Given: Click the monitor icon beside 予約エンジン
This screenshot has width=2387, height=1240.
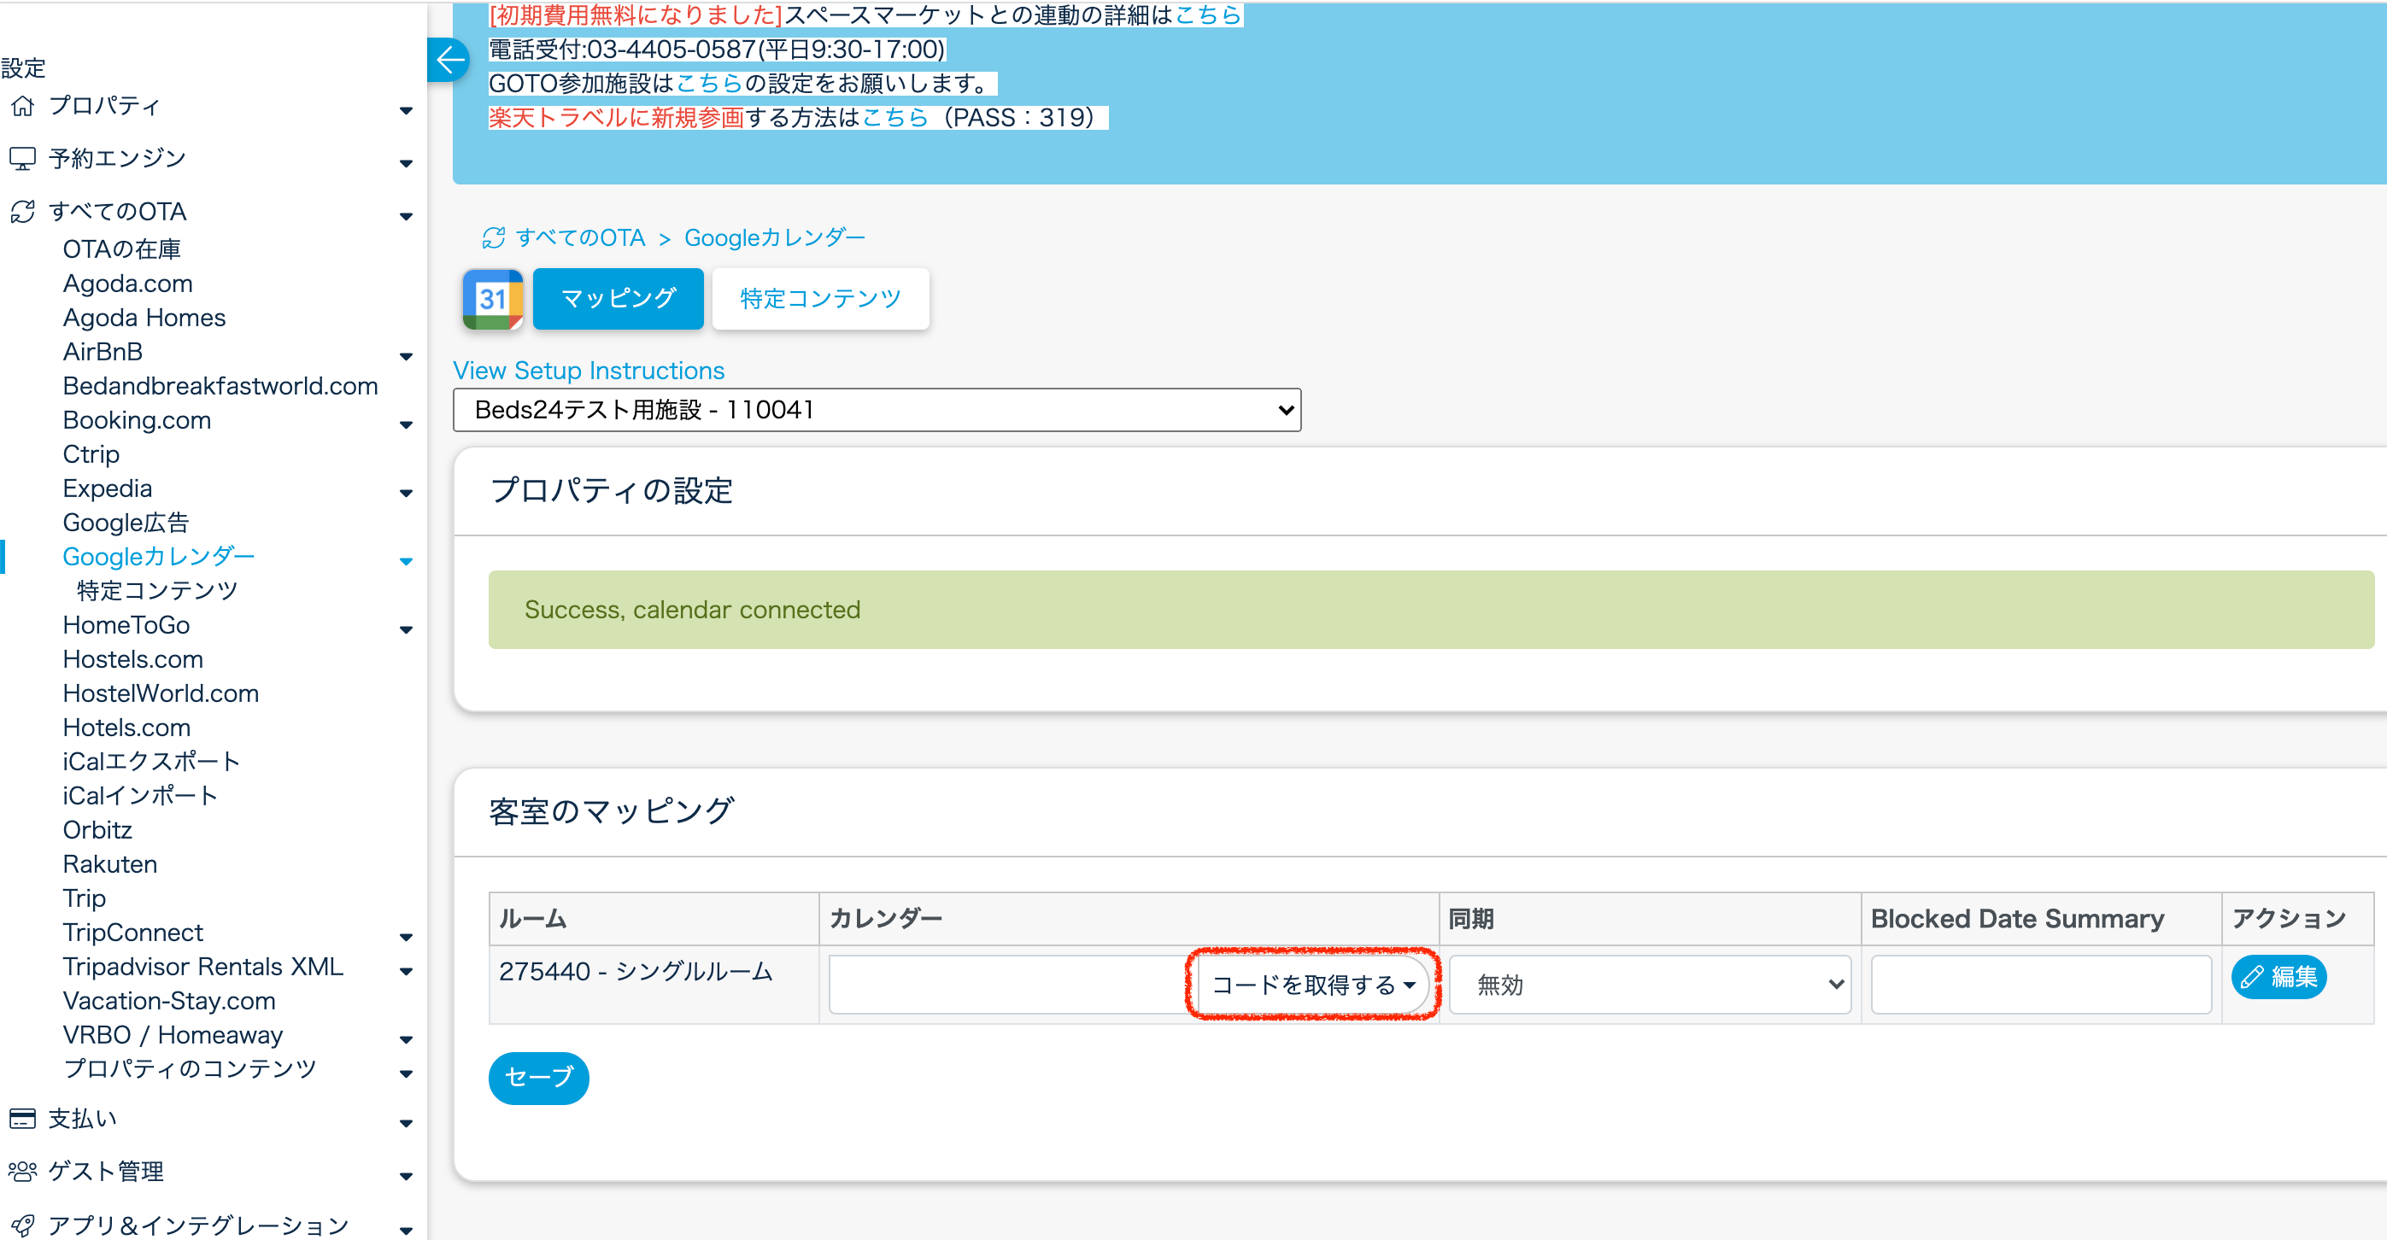Looking at the screenshot, I should click(x=22, y=158).
